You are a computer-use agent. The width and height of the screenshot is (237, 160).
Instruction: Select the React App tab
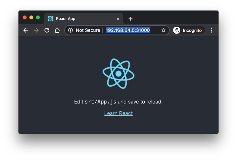pos(84,19)
